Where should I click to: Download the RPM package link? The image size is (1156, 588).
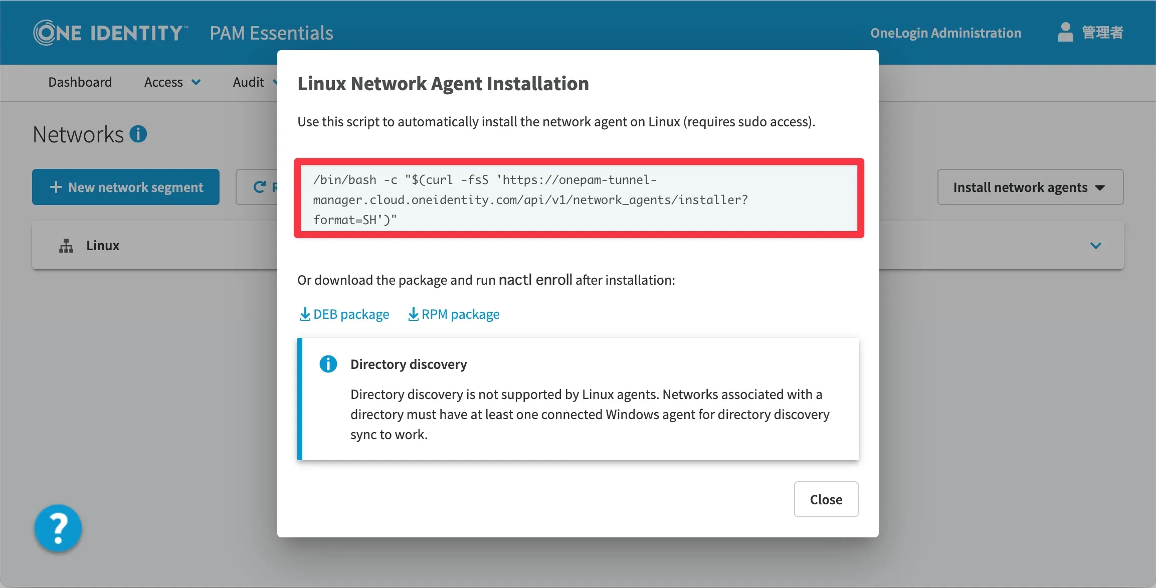pyautogui.click(x=460, y=314)
